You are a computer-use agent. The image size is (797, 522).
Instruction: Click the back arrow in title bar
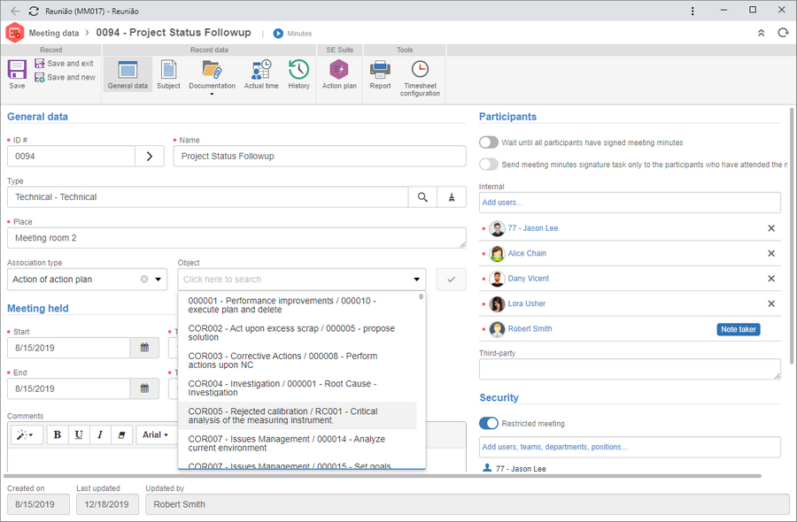tap(15, 11)
